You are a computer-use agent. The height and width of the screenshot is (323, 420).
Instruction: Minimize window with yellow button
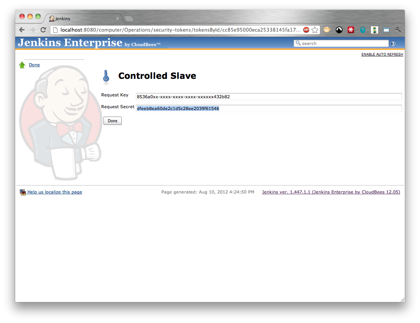(x=30, y=16)
